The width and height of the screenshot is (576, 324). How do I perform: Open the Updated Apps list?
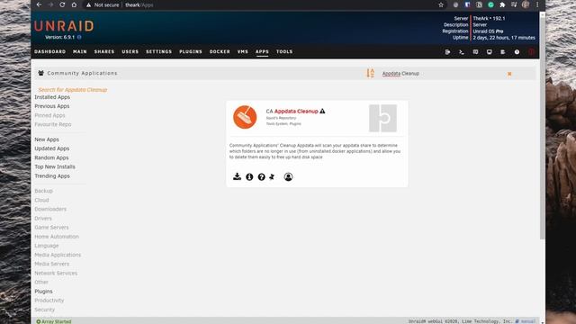pos(52,148)
